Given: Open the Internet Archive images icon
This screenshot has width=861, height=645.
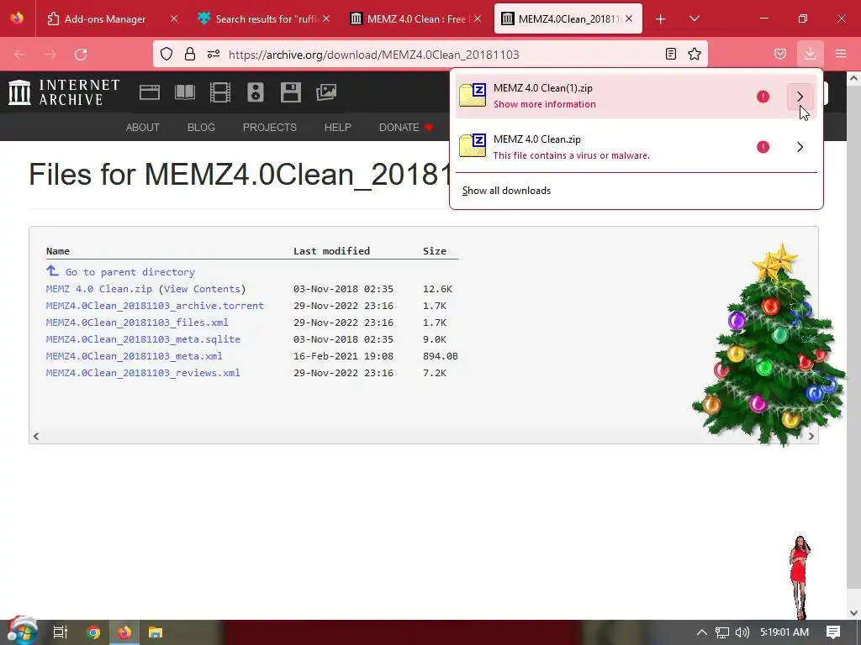Looking at the screenshot, I should [x=326, y=92].
